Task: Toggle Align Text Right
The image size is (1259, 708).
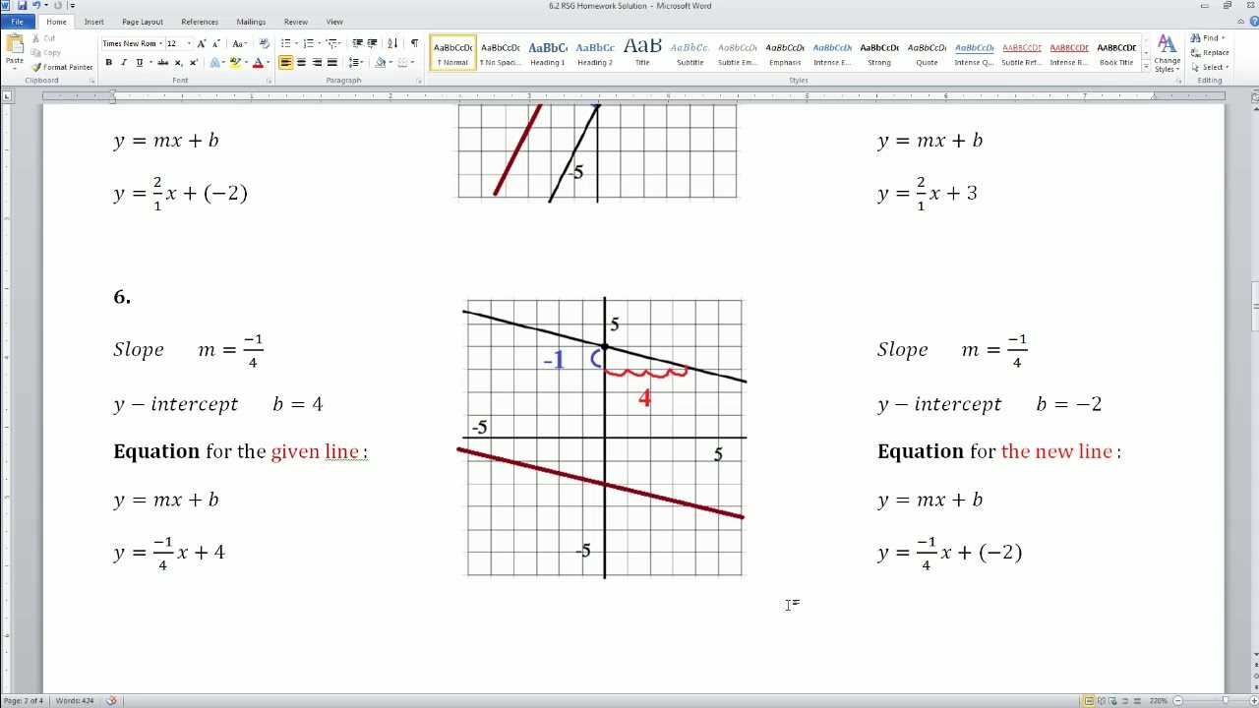Action: point(317,63)
